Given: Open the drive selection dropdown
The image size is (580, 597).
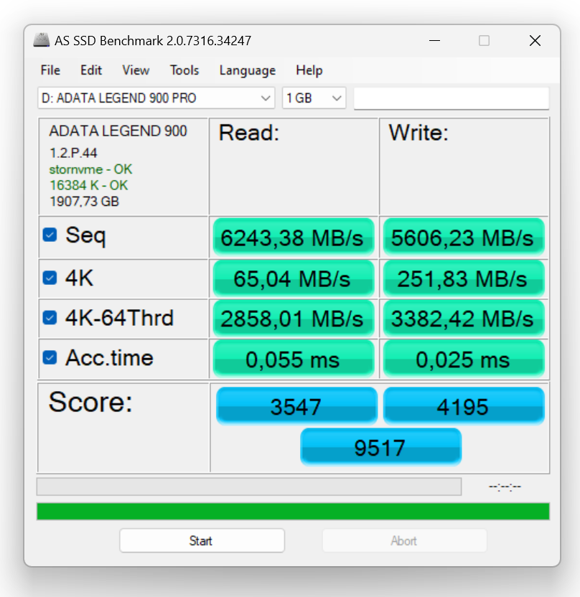Looking at the screenshot, I should point(156,98).
